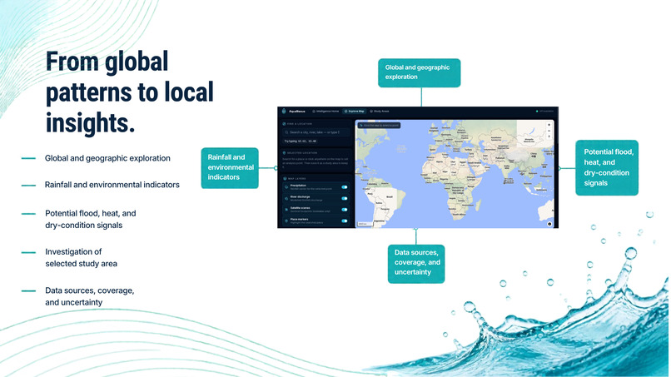
Task: Toggle the Precipitation layer switch
Action: (x=345, y=187)
